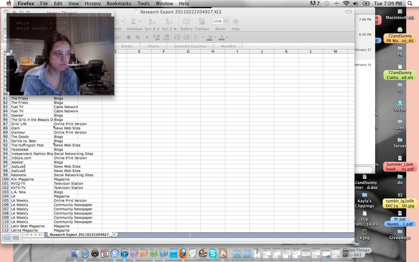Image resolution: width=419 pixels, height=262 pixels.
Task: Switch to Page Layout view
Action: tap(15, 237)
